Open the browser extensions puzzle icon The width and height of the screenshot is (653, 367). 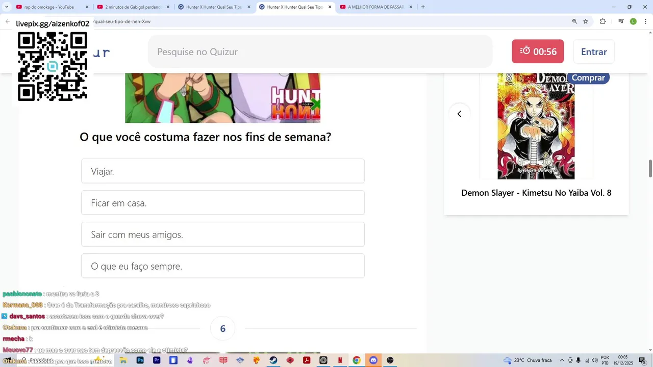[x=602, y=21]
